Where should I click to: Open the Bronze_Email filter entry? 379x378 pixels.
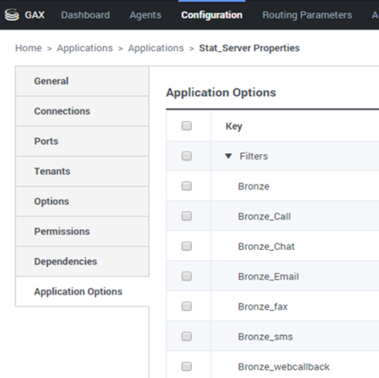coord(269,277)
